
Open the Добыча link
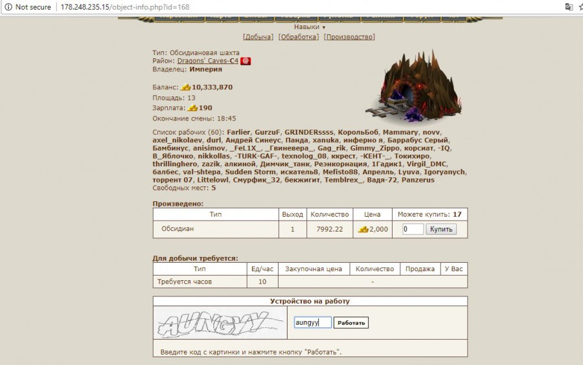(258, 37)
